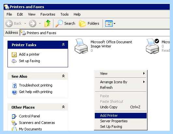Open the My Documents link

coord(30,129)
